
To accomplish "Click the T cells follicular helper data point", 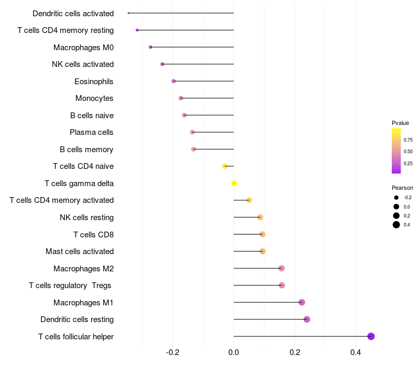I will (371, 336).
